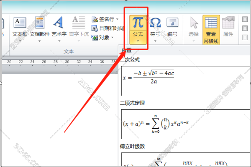This screenshot has width=251, height=167.
Task: Click the third checkbox at ribbon right
Action: (245, 38)
